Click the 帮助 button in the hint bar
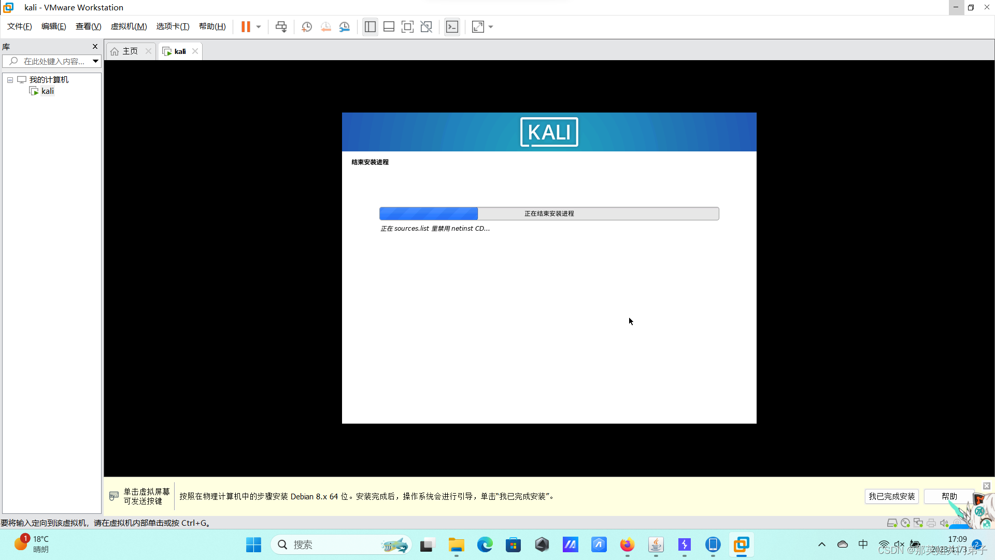995x560 pixels. point(949,496)
